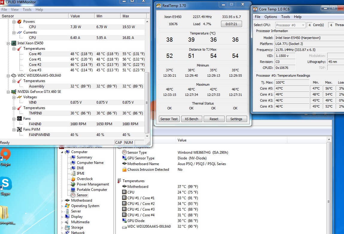Viewport: 344px width, 234px height.
Task: Collapse the Intel Xeon E5450 Temperatures node
Action: (x=14, y=49)
